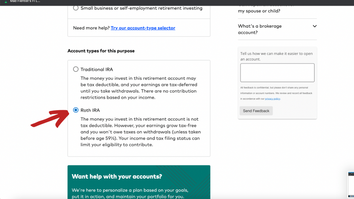Open the privacy policy link
This screenshot has width=354, height=199.
click(x=272, y=99)
